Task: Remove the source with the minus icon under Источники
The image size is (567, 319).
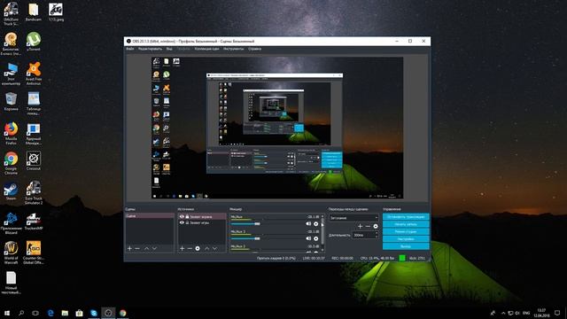Action: (190, 248)
